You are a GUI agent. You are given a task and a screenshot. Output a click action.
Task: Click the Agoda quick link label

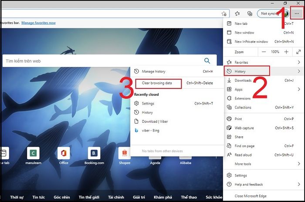coord(155,163)
